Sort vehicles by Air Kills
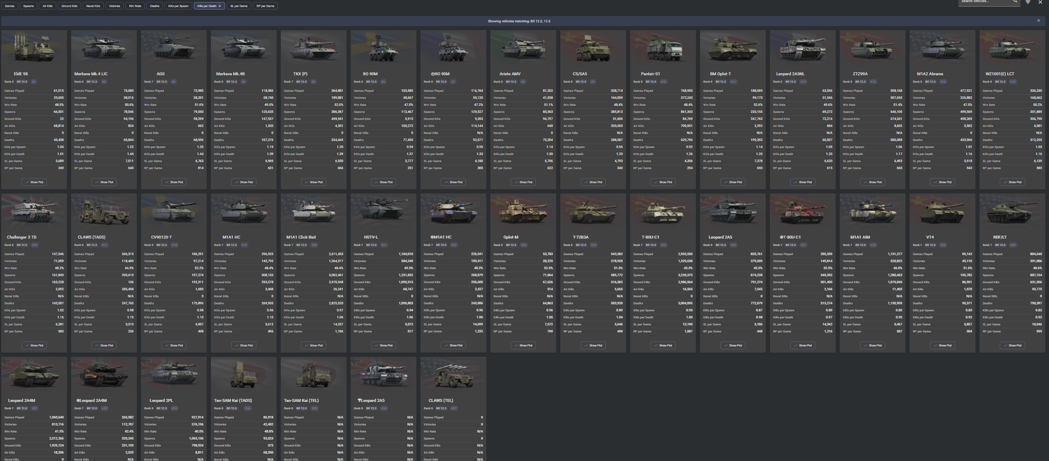 [x=48, y=6]
